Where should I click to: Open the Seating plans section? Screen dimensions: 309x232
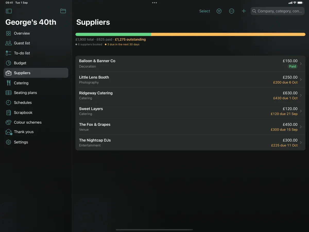[36, 93]
